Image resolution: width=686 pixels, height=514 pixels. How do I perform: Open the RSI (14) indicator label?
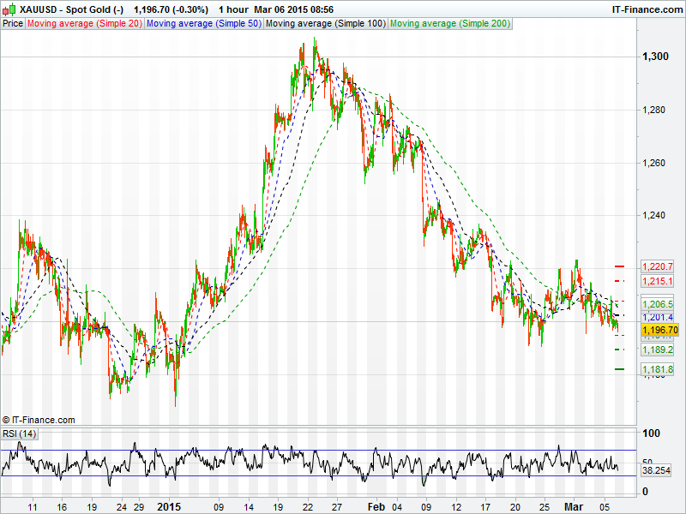[x=19, y=433]
